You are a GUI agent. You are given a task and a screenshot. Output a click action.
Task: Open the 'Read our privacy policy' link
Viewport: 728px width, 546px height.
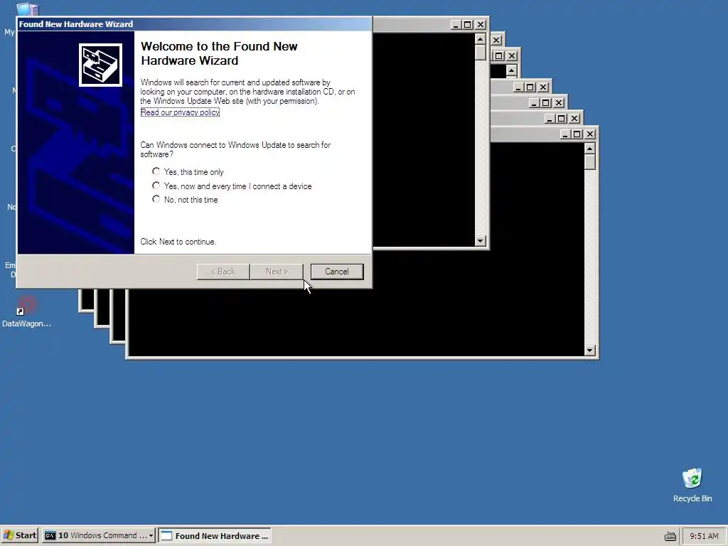(180, 112)
